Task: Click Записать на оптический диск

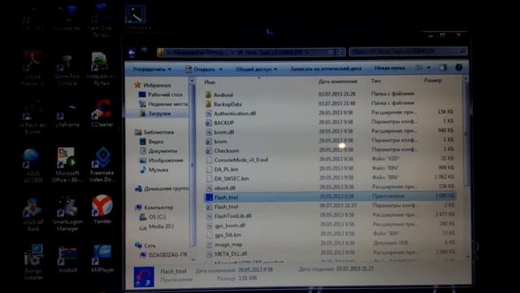Action: click(326, 68)
